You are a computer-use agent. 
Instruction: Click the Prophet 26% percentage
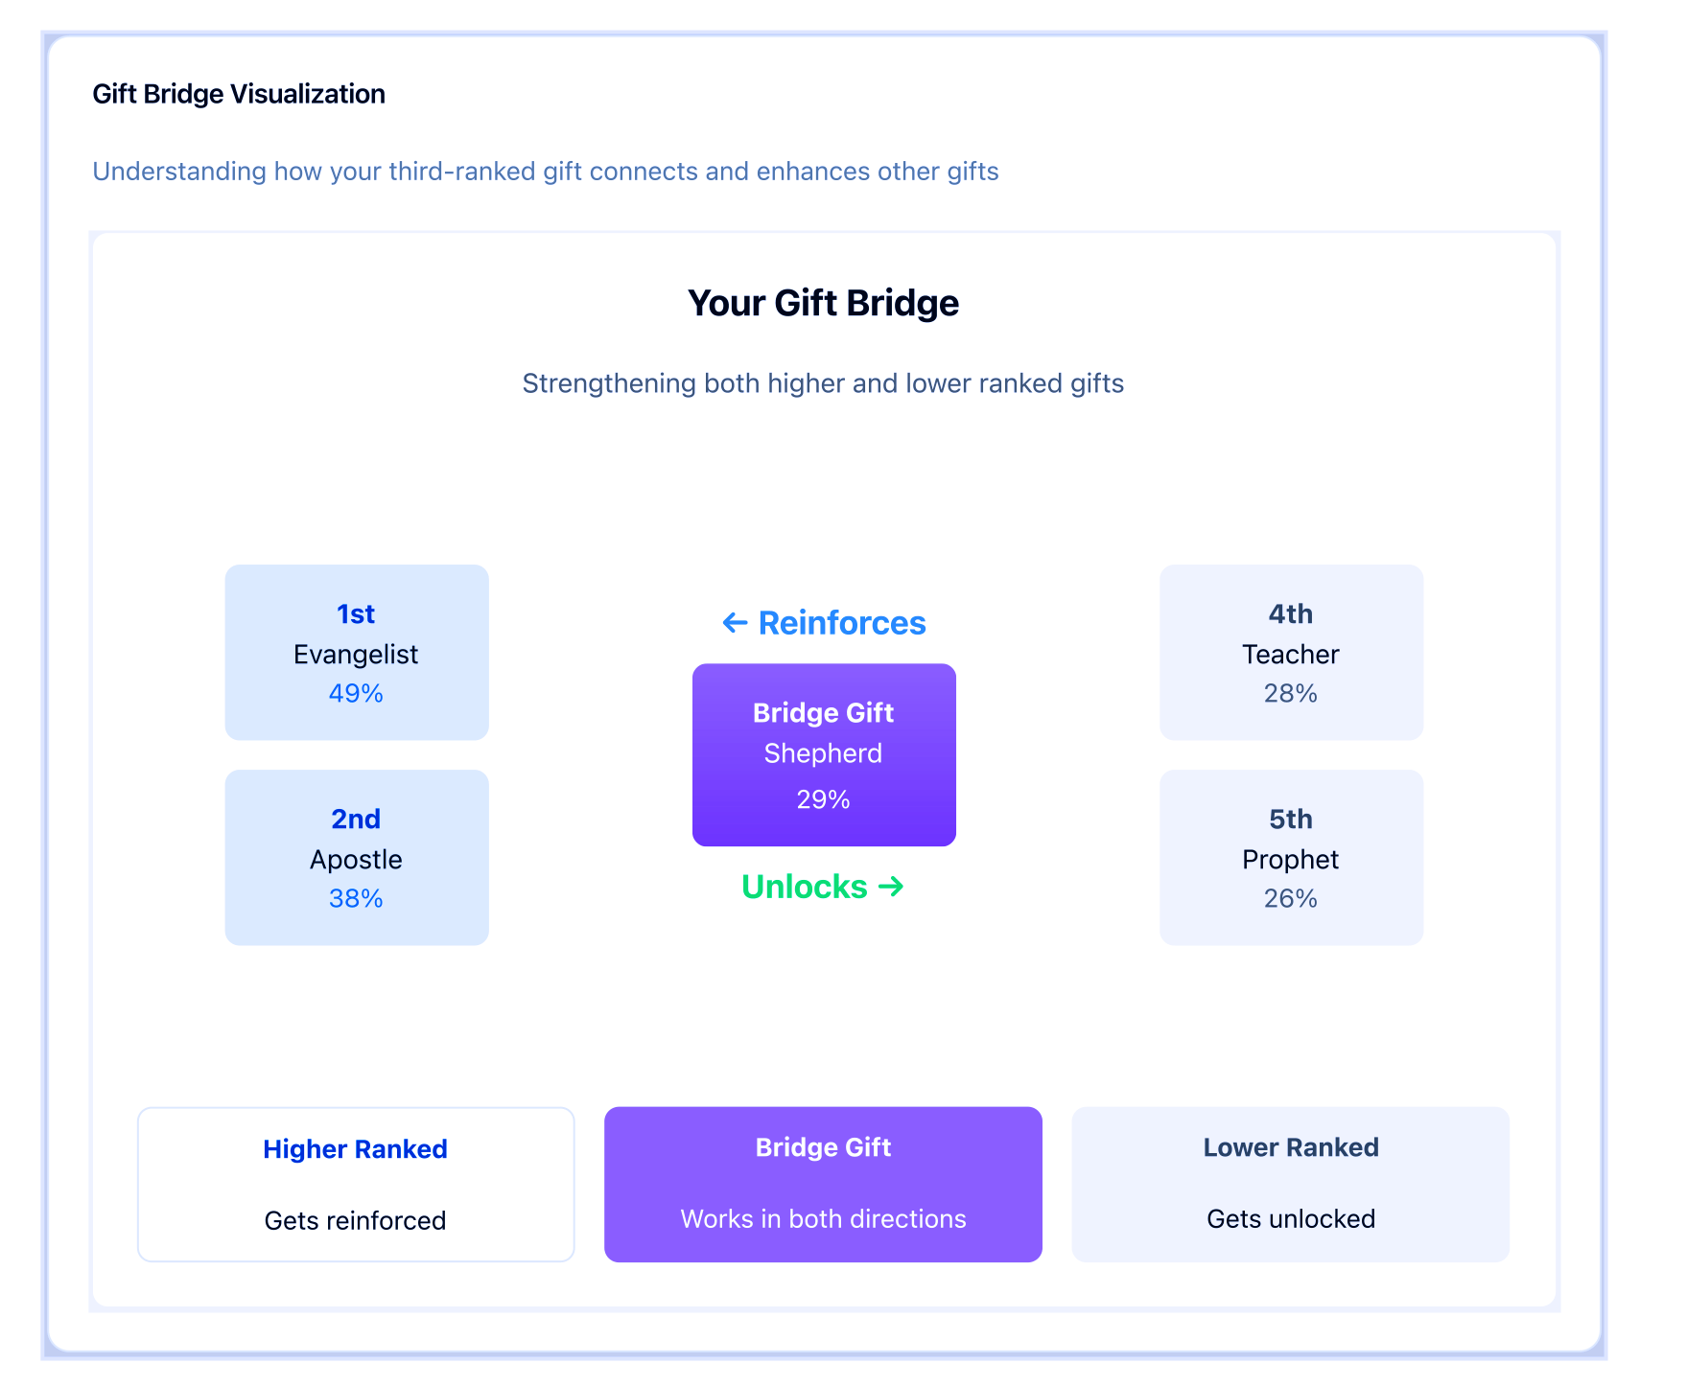tap(1291, 898)
